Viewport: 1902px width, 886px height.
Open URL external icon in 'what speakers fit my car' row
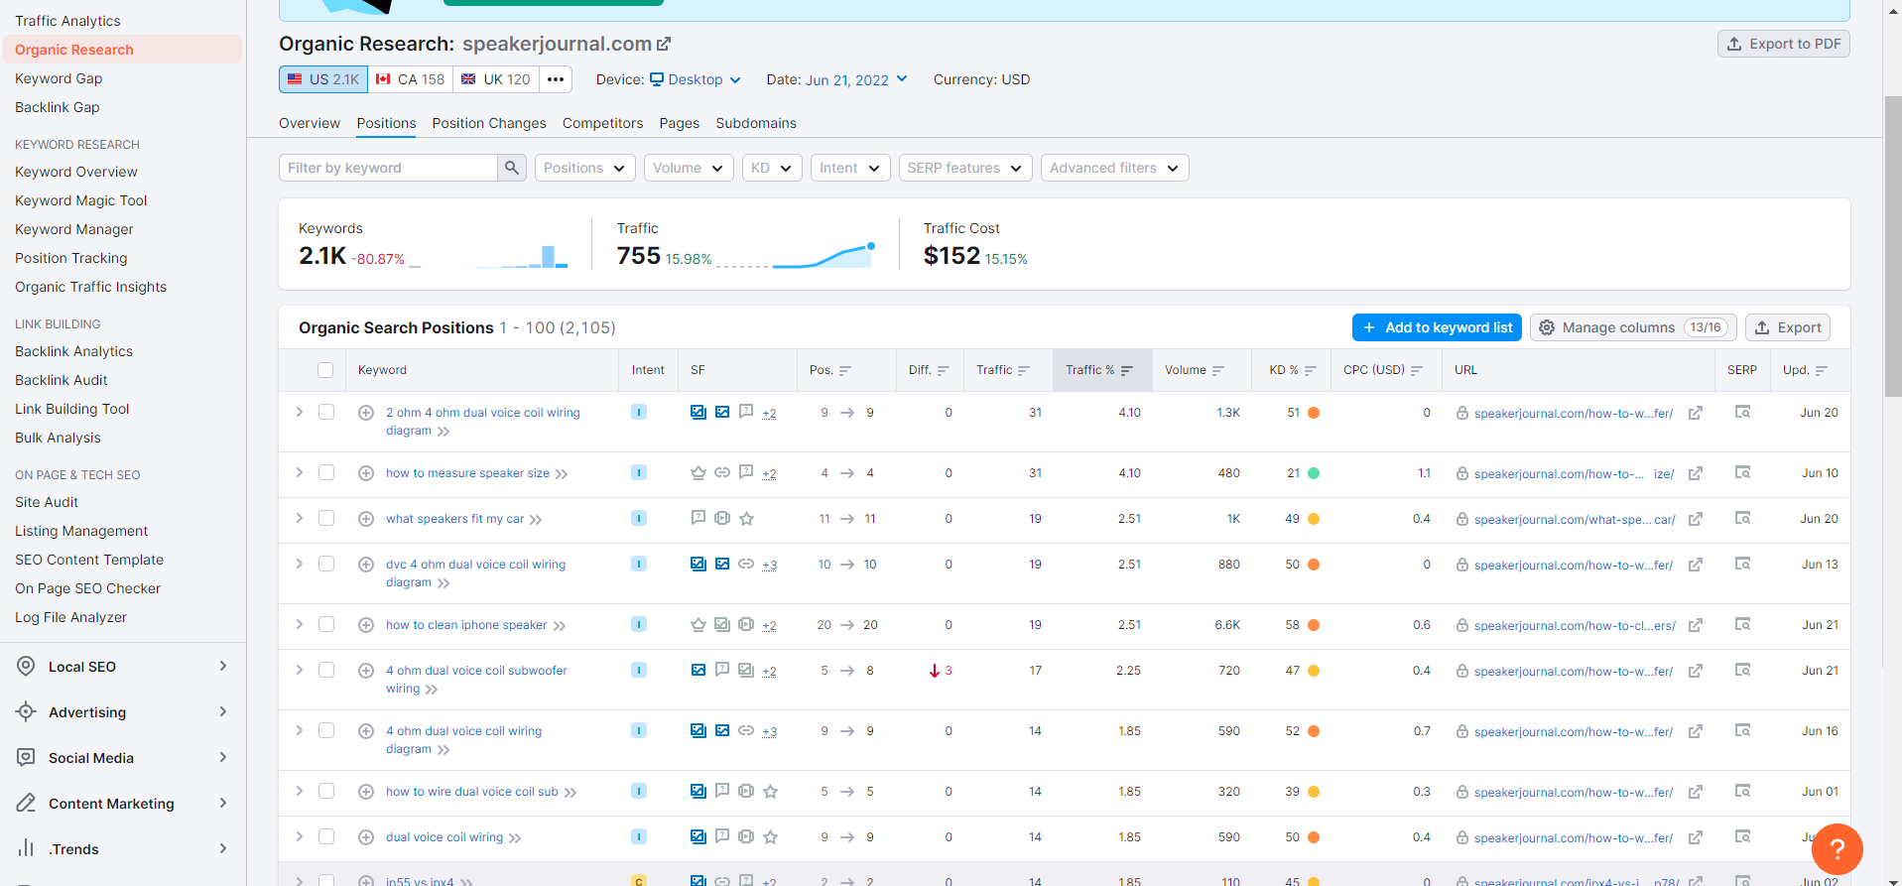click(x=1696, y=519)
